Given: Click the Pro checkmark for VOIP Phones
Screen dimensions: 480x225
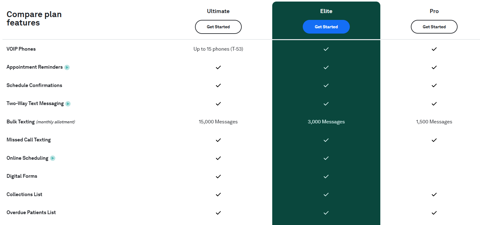Looking at the screenshot, I should [434, 49].
